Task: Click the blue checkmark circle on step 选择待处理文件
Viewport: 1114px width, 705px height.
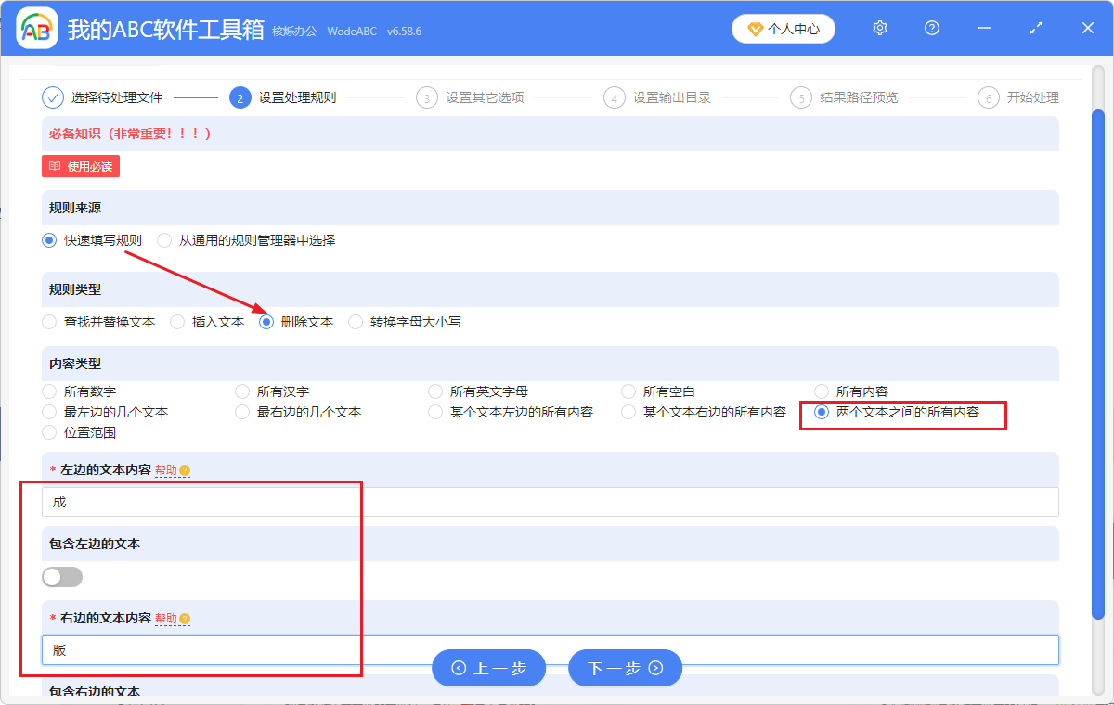Action: tap(52, 96)
